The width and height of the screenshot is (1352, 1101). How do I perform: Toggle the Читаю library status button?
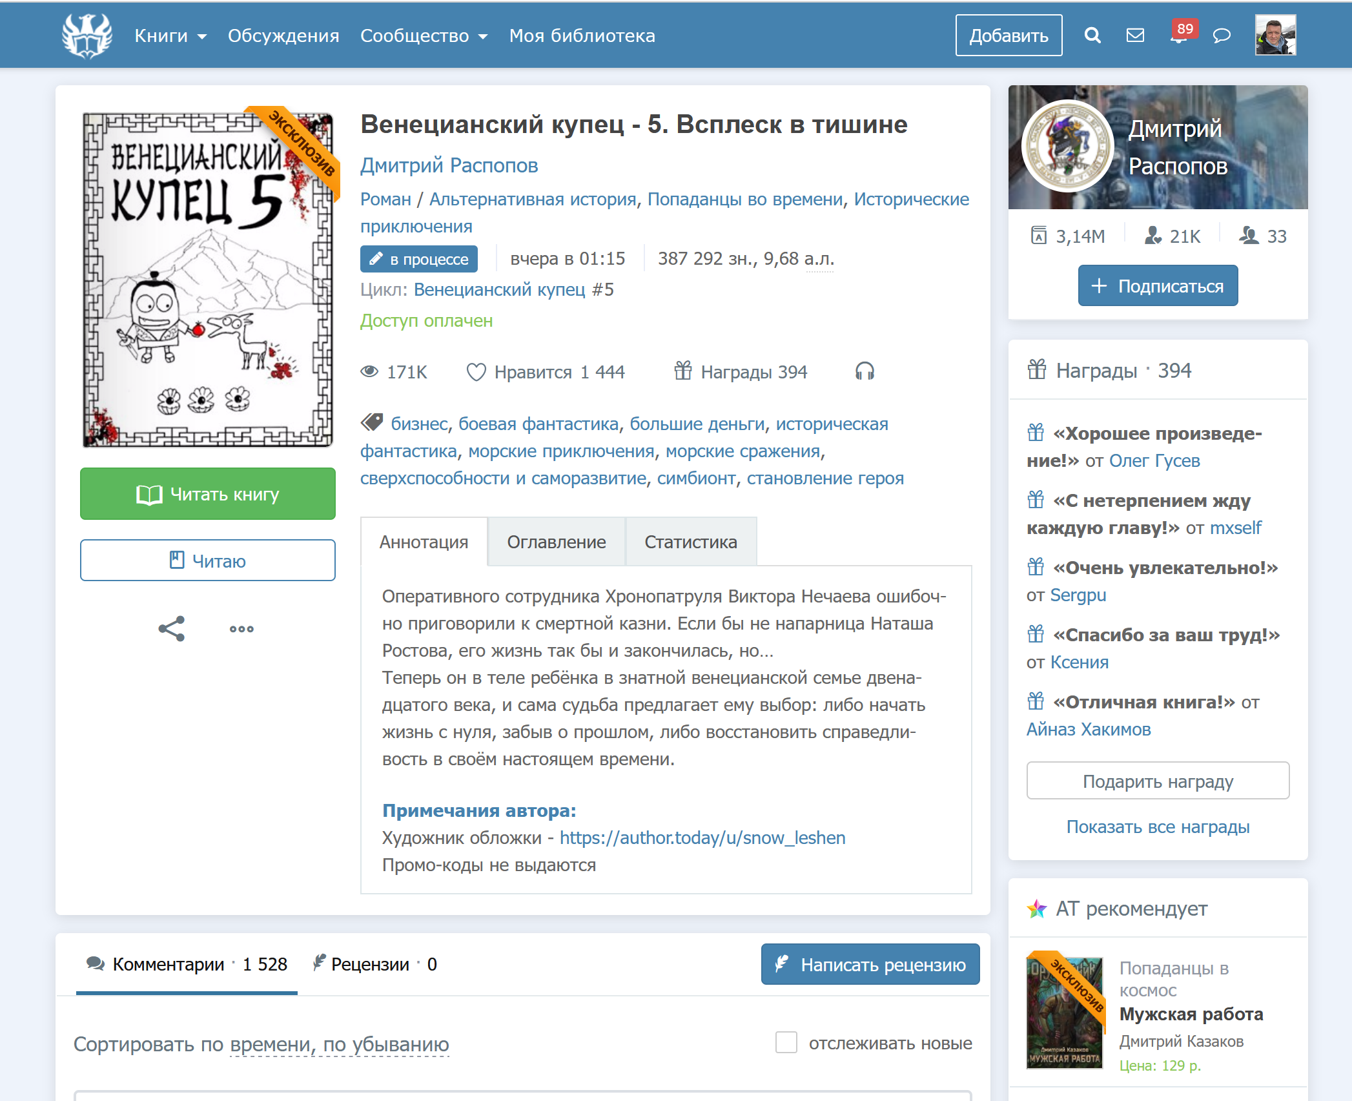click(208, 561)
